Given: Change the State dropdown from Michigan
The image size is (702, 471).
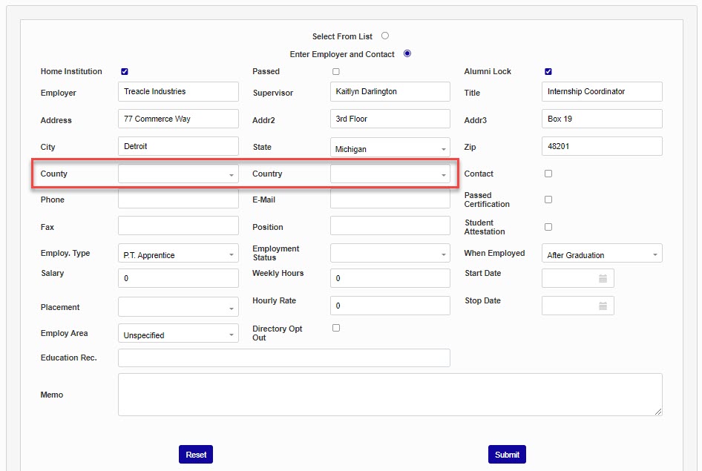Looking at the screenshot, I should (390, 148).
